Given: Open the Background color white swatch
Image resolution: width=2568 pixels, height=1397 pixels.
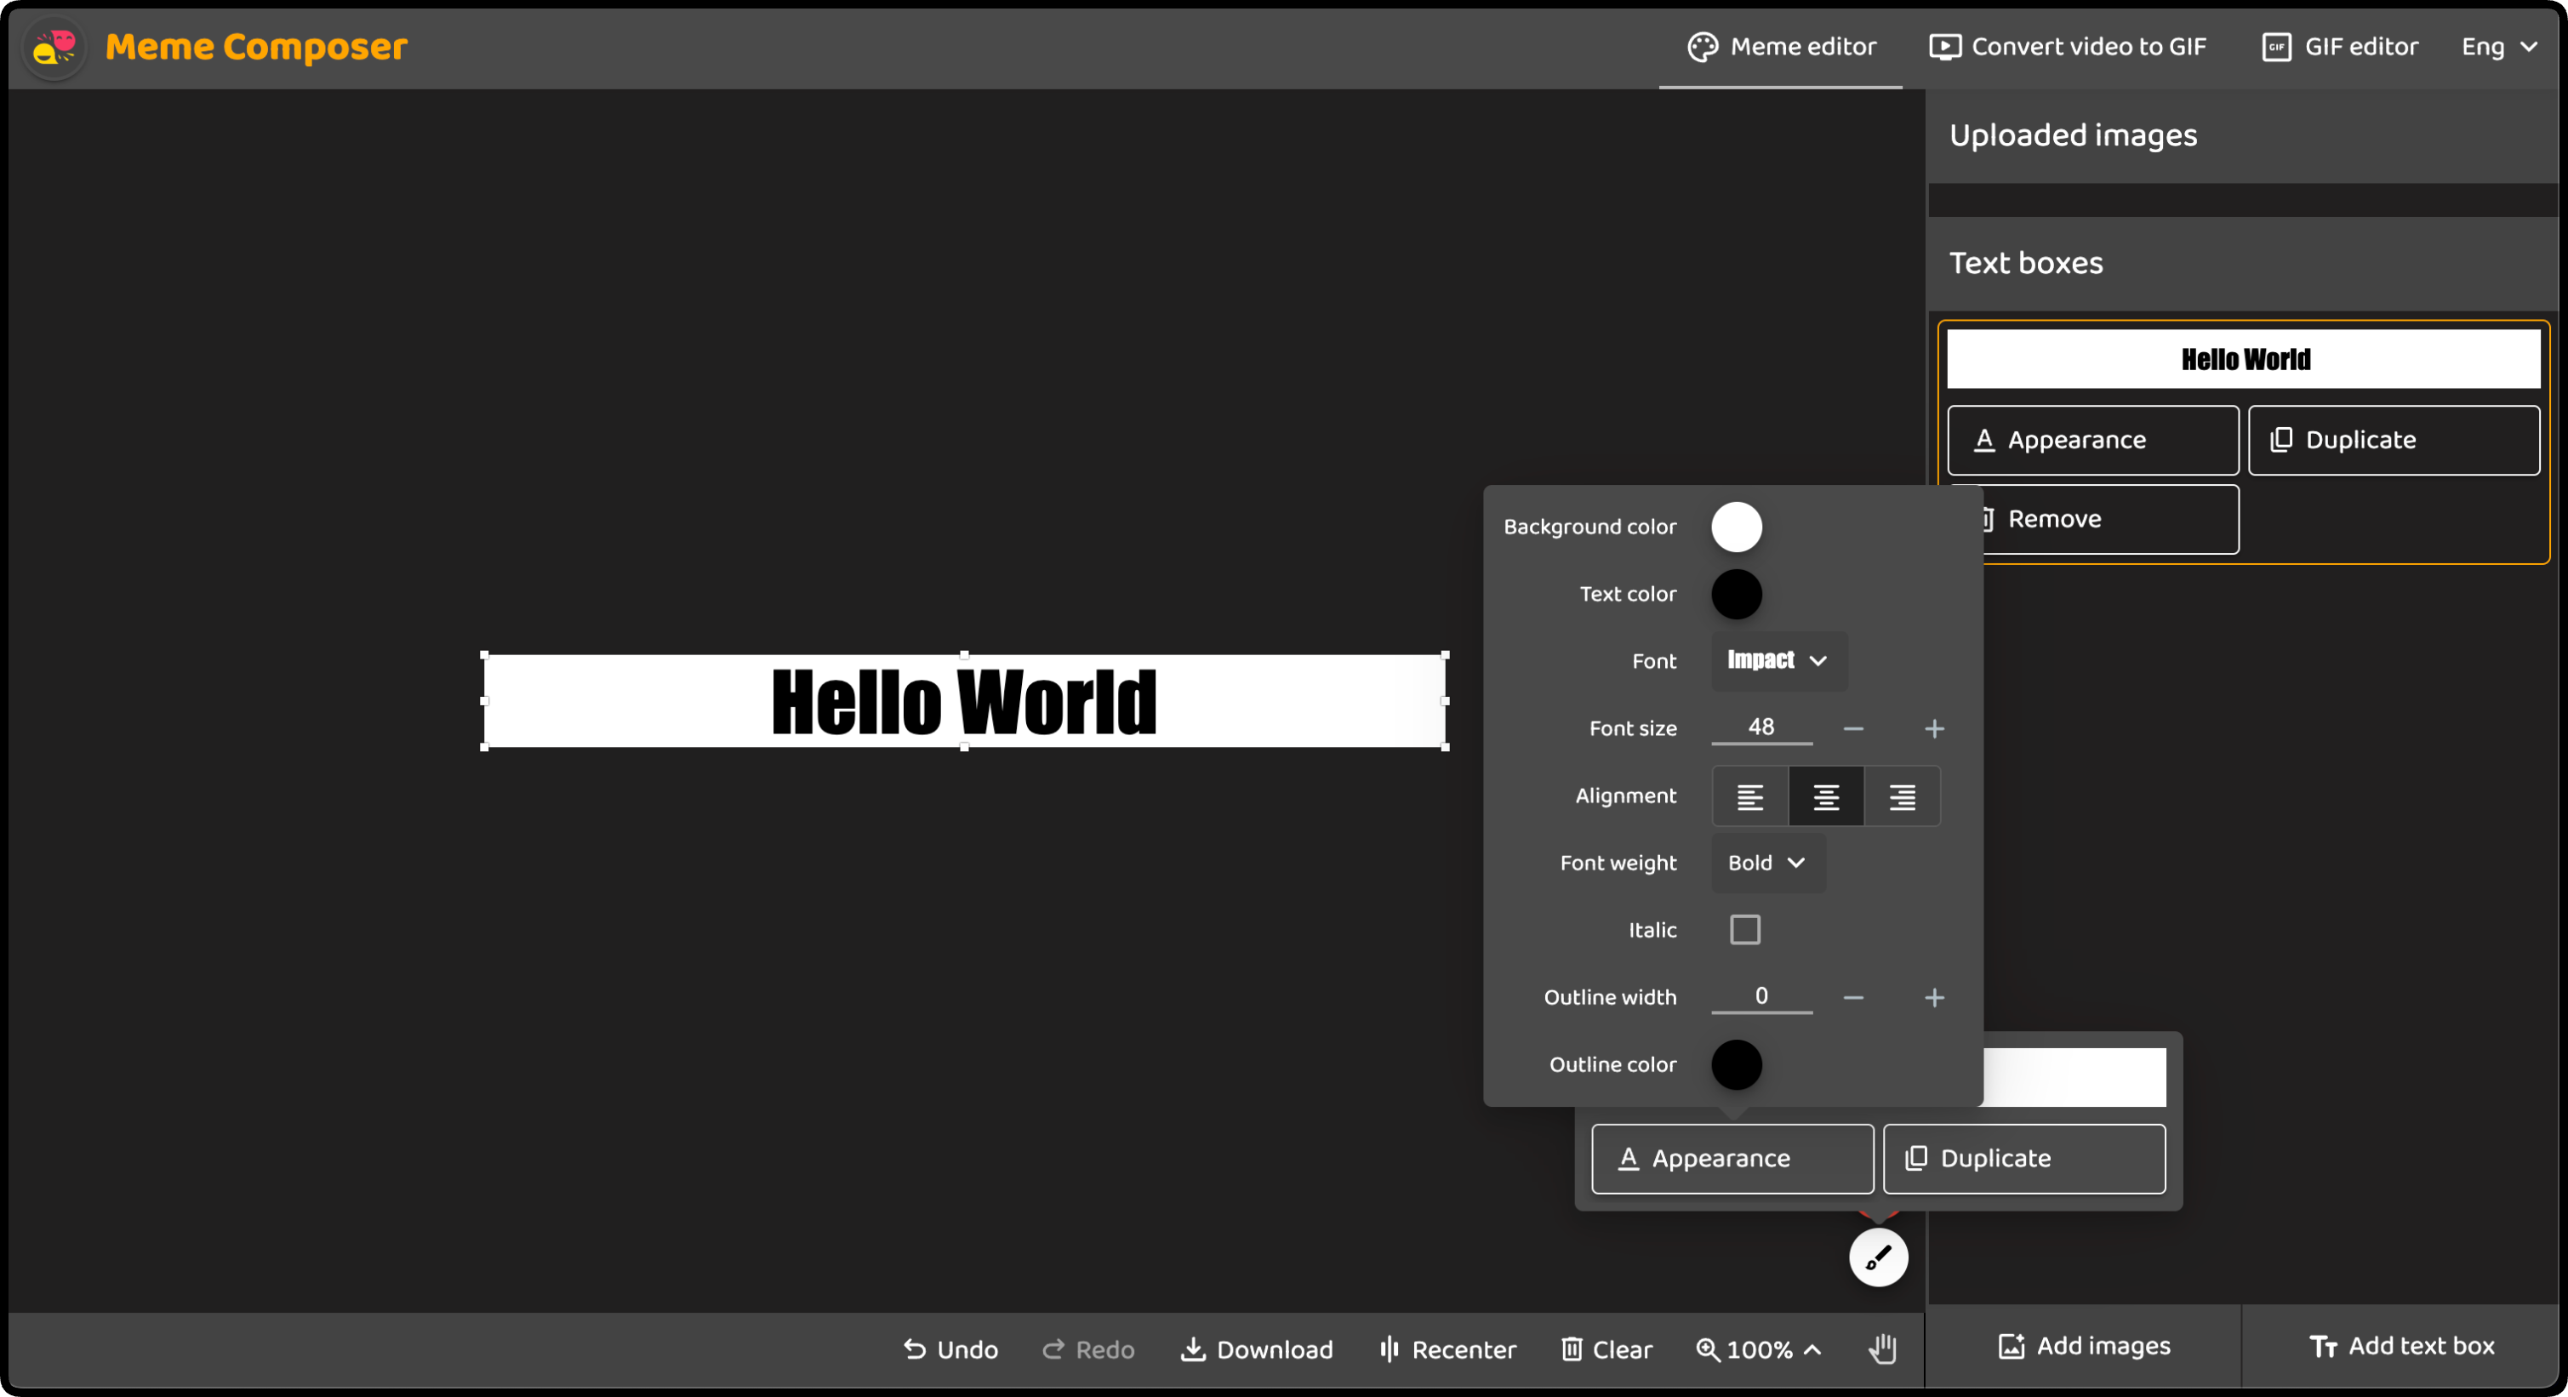Looking at the screenshot, I should point(1737,527).
